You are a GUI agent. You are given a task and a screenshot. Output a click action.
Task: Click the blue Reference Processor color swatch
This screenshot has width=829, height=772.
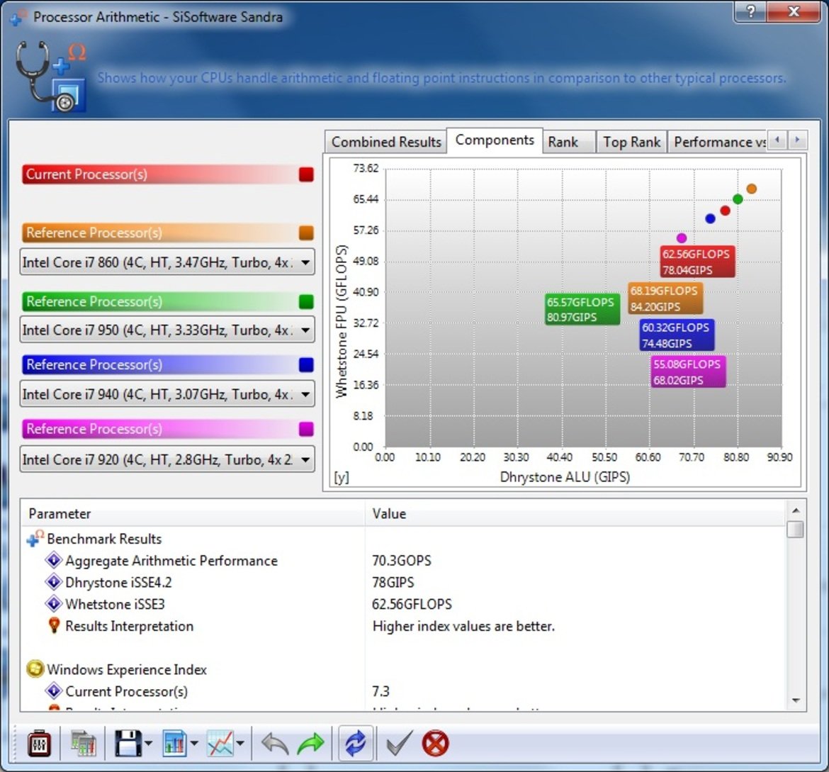tap(306, 364)
